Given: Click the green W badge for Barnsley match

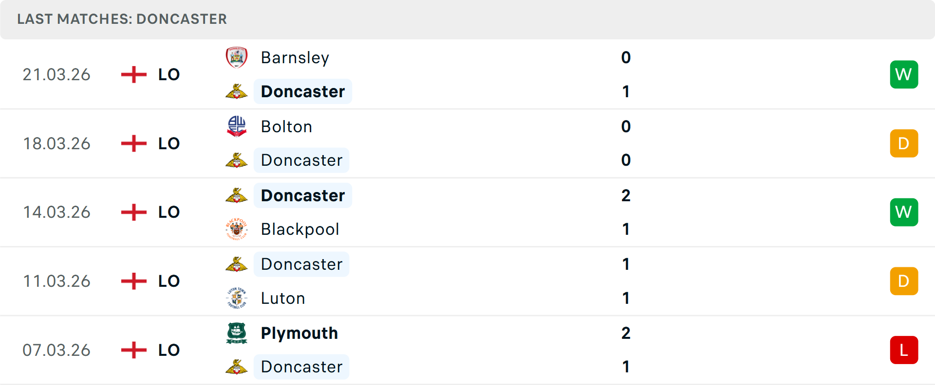Looking at the screenshot, I should coord(904,74).
